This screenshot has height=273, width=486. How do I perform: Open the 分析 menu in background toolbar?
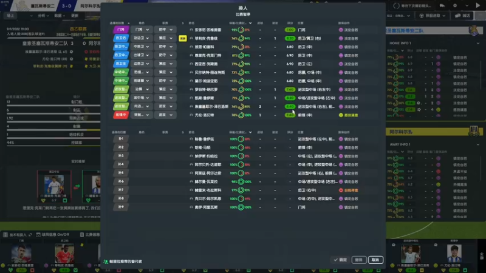coord(43,16)
